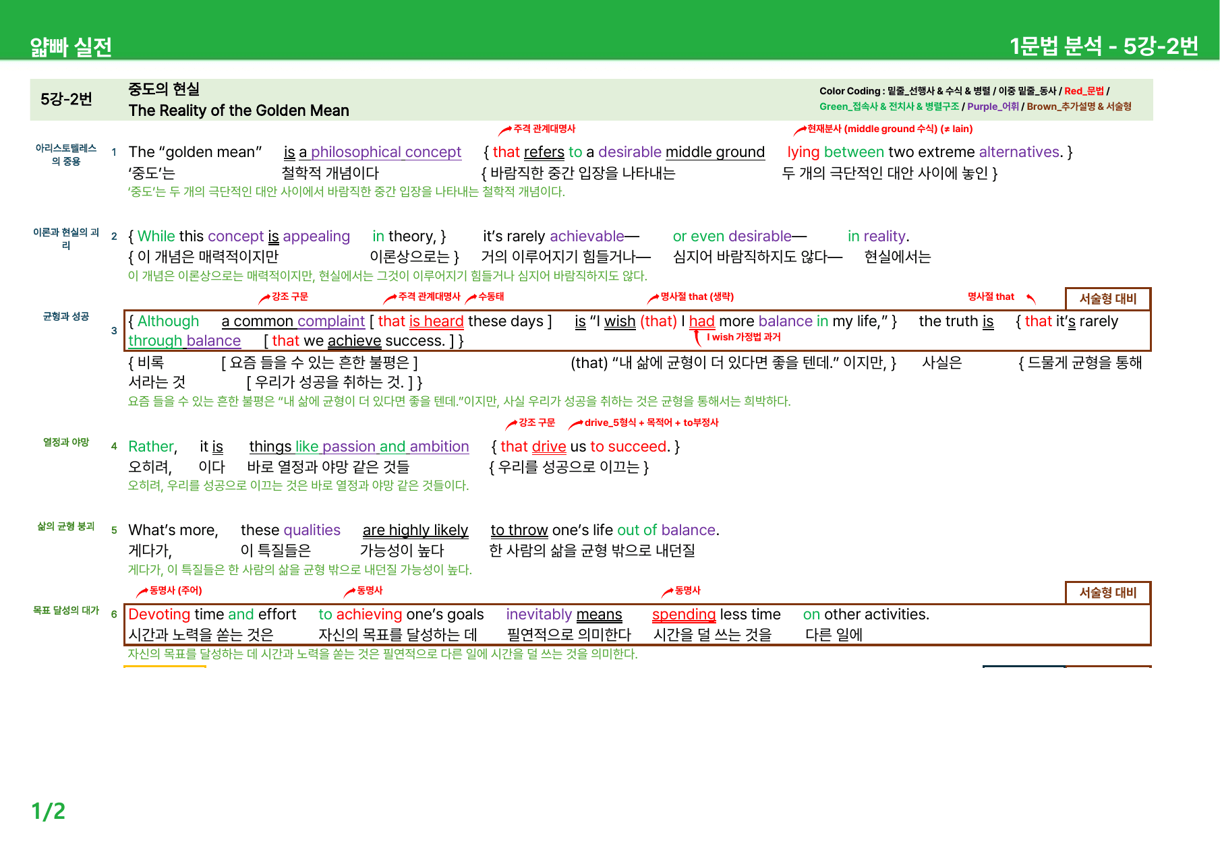Click '강조 구문' note above sentence 4
This screenshot has height=862, width=1220.
[537, 423]
